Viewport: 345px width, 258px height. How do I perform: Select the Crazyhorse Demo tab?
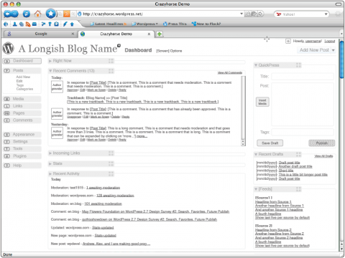[116, 34]
